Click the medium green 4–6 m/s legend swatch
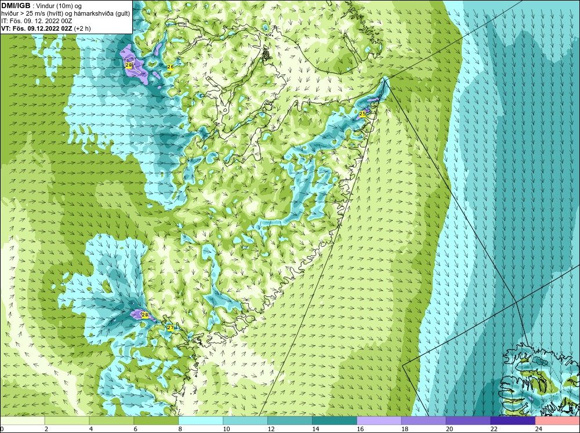This screenshot has height=433, width=580. [x=111, y=420]
